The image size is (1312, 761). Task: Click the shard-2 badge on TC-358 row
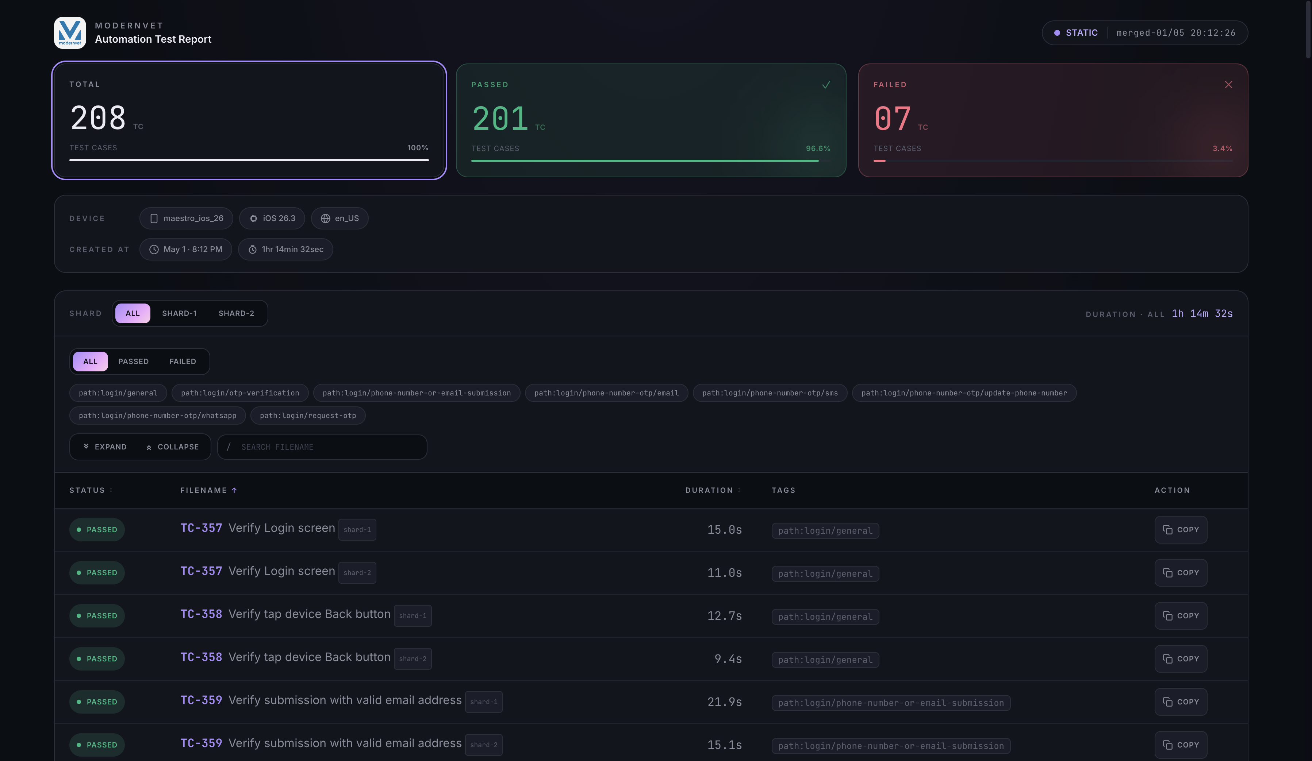point(413,658)
